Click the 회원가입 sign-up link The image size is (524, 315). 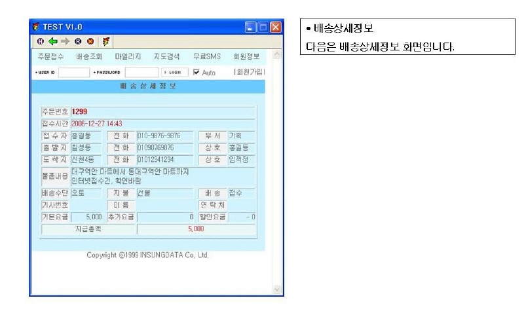coord(249,72)
